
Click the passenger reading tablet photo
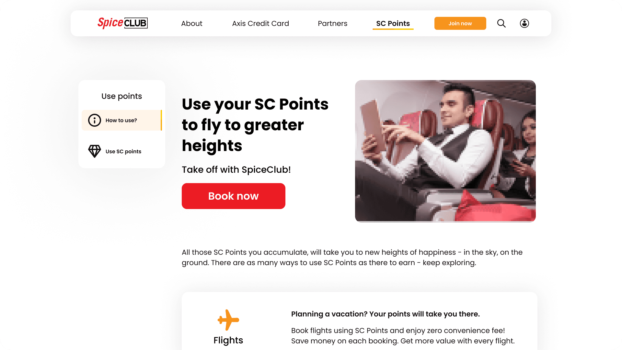pyautogui.click(x=445, y=151)
